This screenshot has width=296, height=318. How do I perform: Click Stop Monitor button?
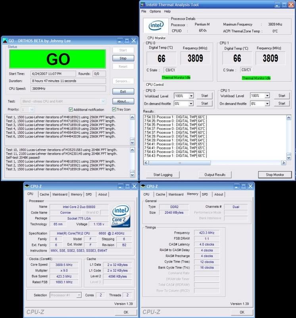pyautogui.click(x=275, y=175)
